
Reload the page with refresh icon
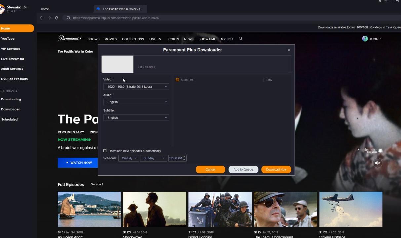(x=57, y=18)
